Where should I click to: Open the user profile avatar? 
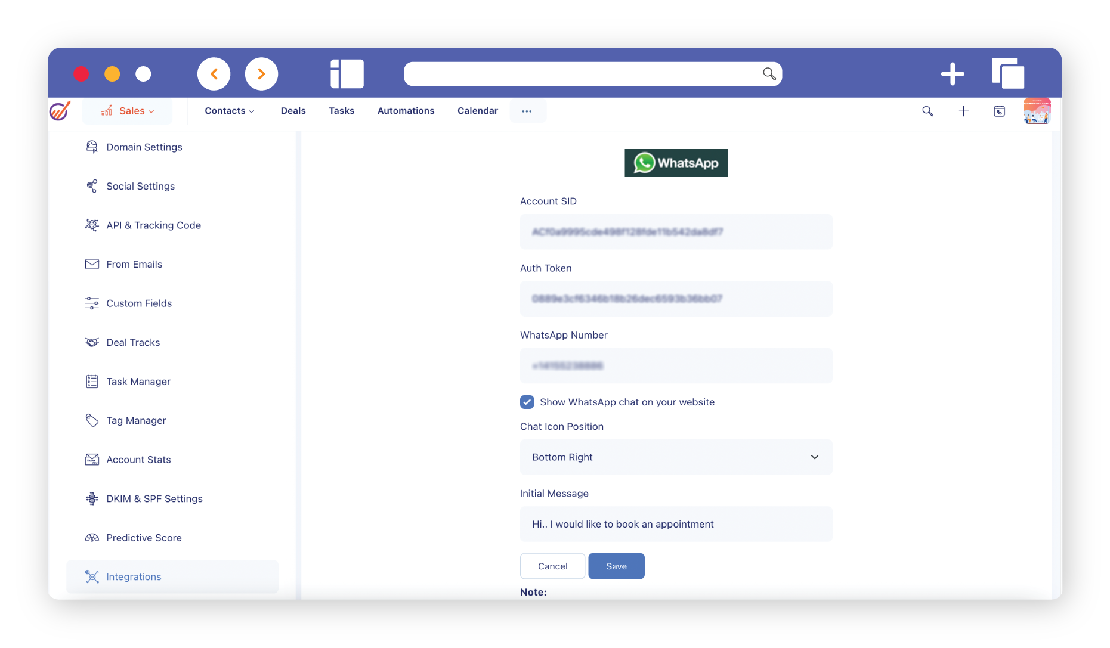(1037, 111)
